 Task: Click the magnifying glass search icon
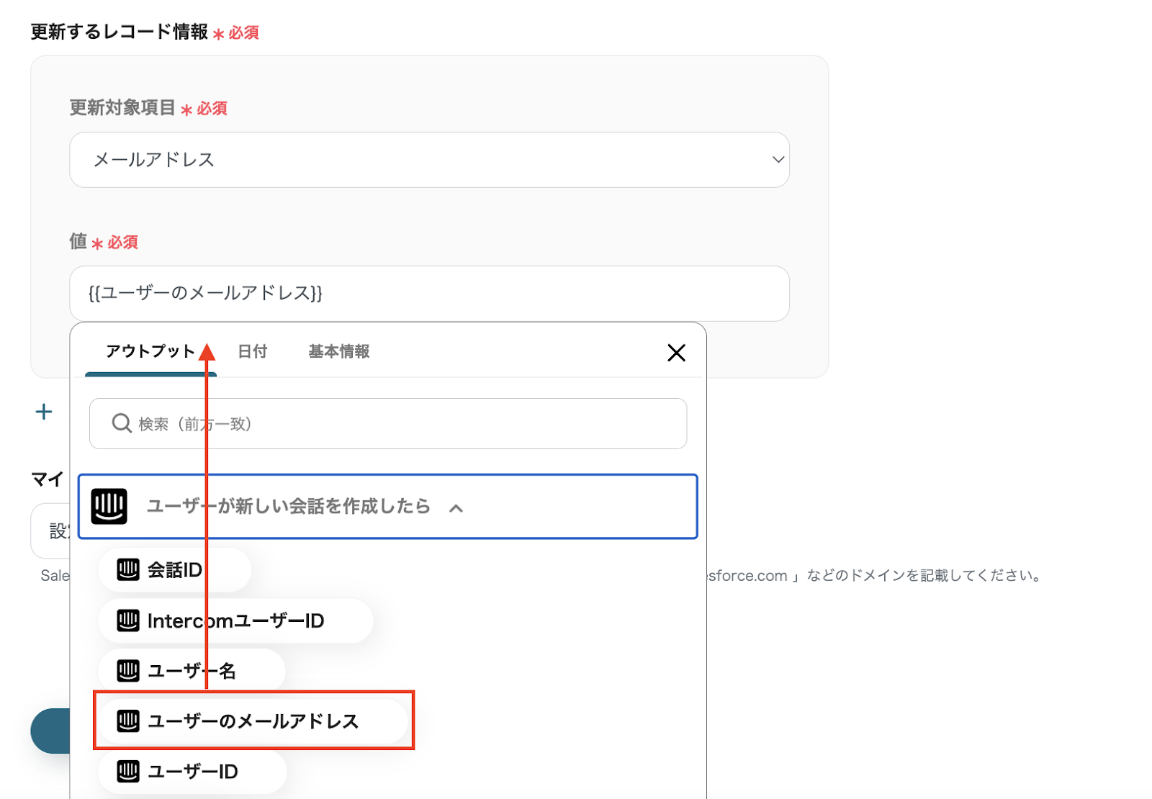coord(122,423)
